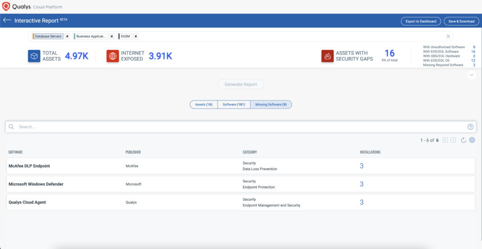The image size is (482, 249).
Task: Click the Assets with Security Gaps flame icon
Action: pyautogui.click(x=327, y=56)
